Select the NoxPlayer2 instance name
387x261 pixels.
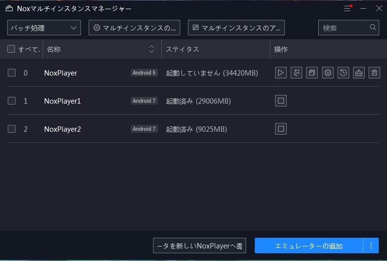(x=62, y=129)
